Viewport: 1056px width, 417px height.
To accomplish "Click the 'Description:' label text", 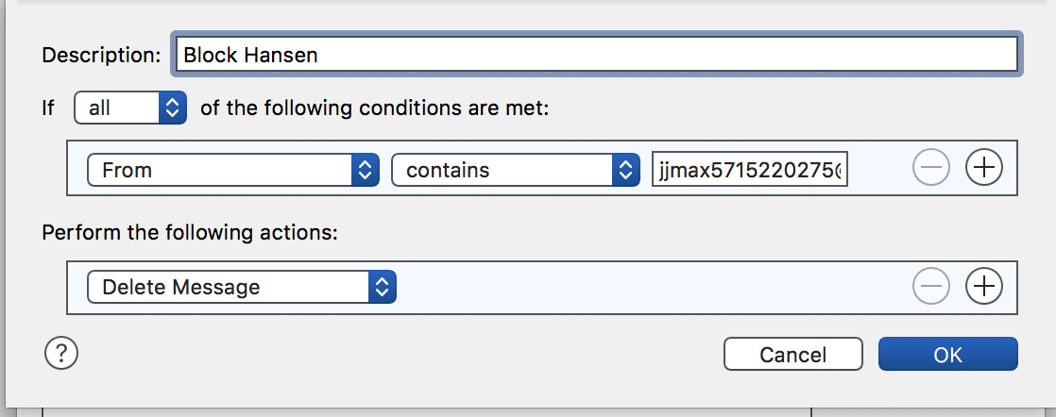I will (x=101, y=55).
